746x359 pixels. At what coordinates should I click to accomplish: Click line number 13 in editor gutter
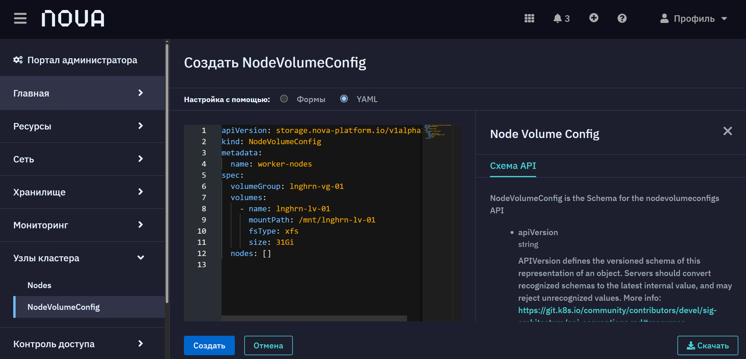coord(202,265)
